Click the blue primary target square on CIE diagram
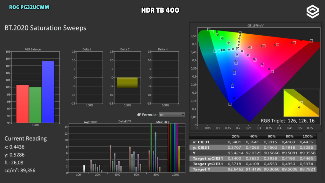Screen dimensions: 325x183 coord(230,104)
